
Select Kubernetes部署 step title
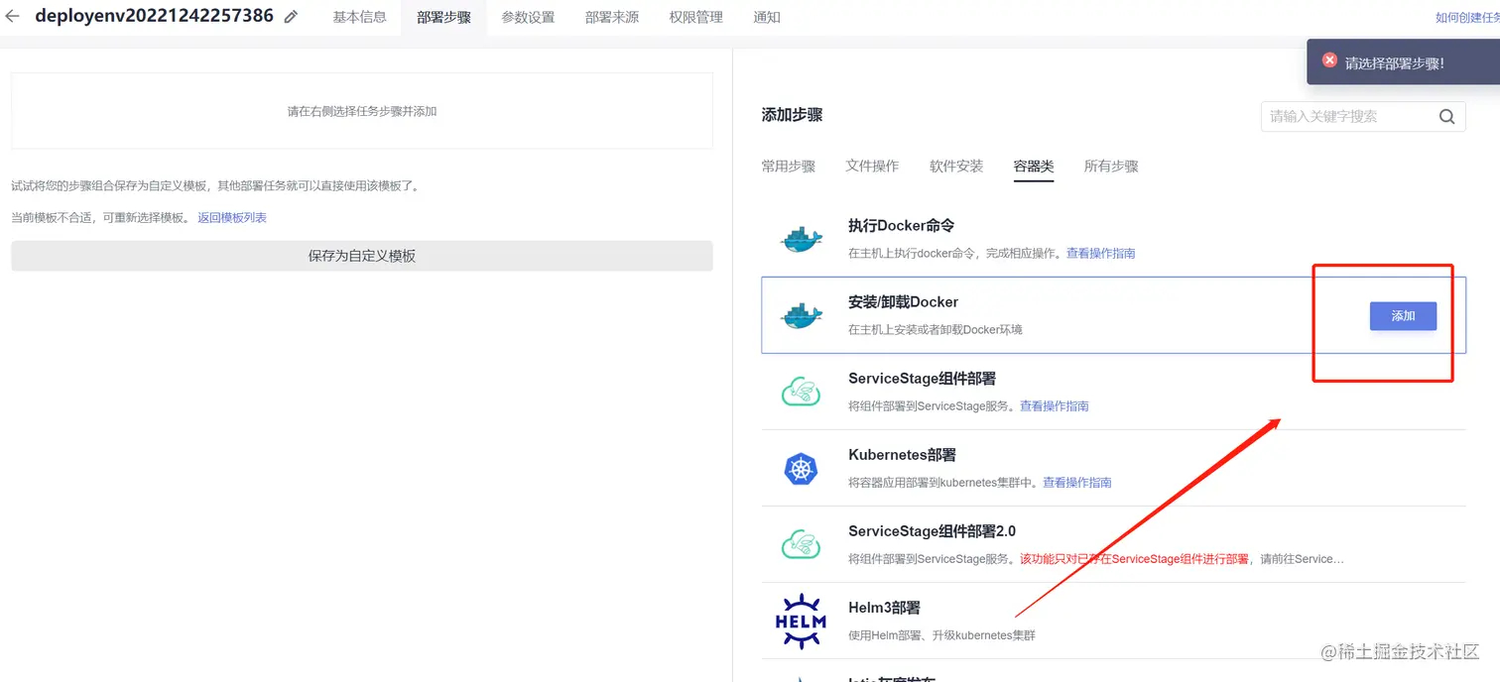pyautogui.click(x=902, y=455)
